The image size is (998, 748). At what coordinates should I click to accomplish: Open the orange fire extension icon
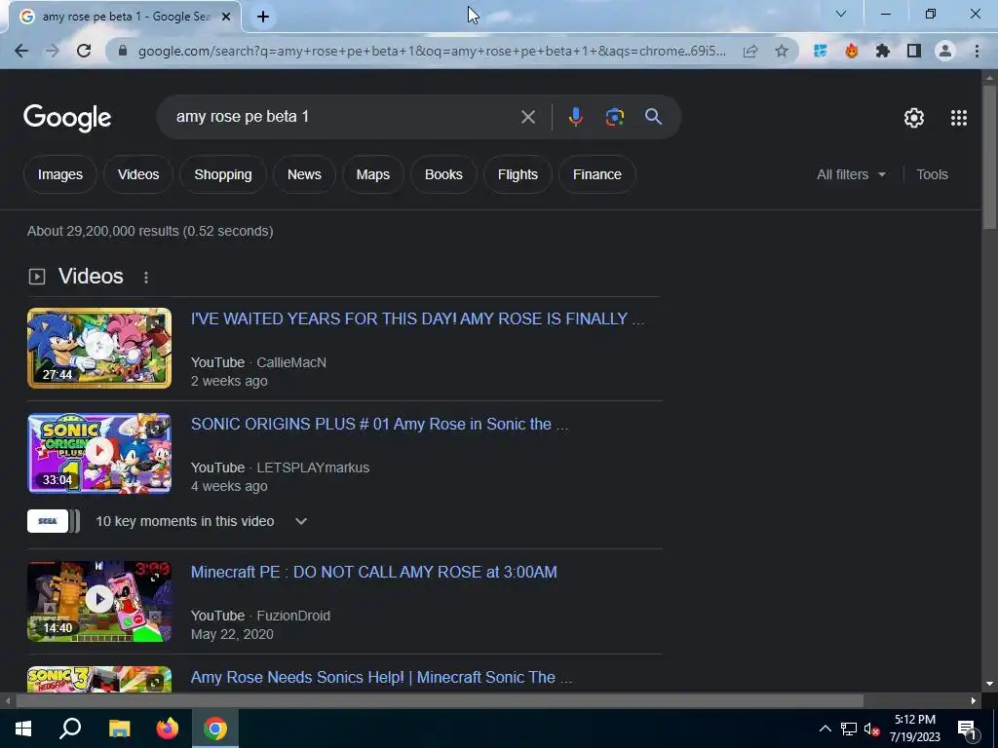pos(851,51)
